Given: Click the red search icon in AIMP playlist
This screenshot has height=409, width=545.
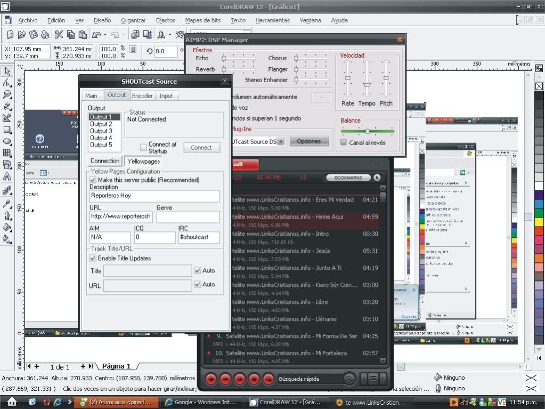Looking at the screenshot, I should click(268, 379).
